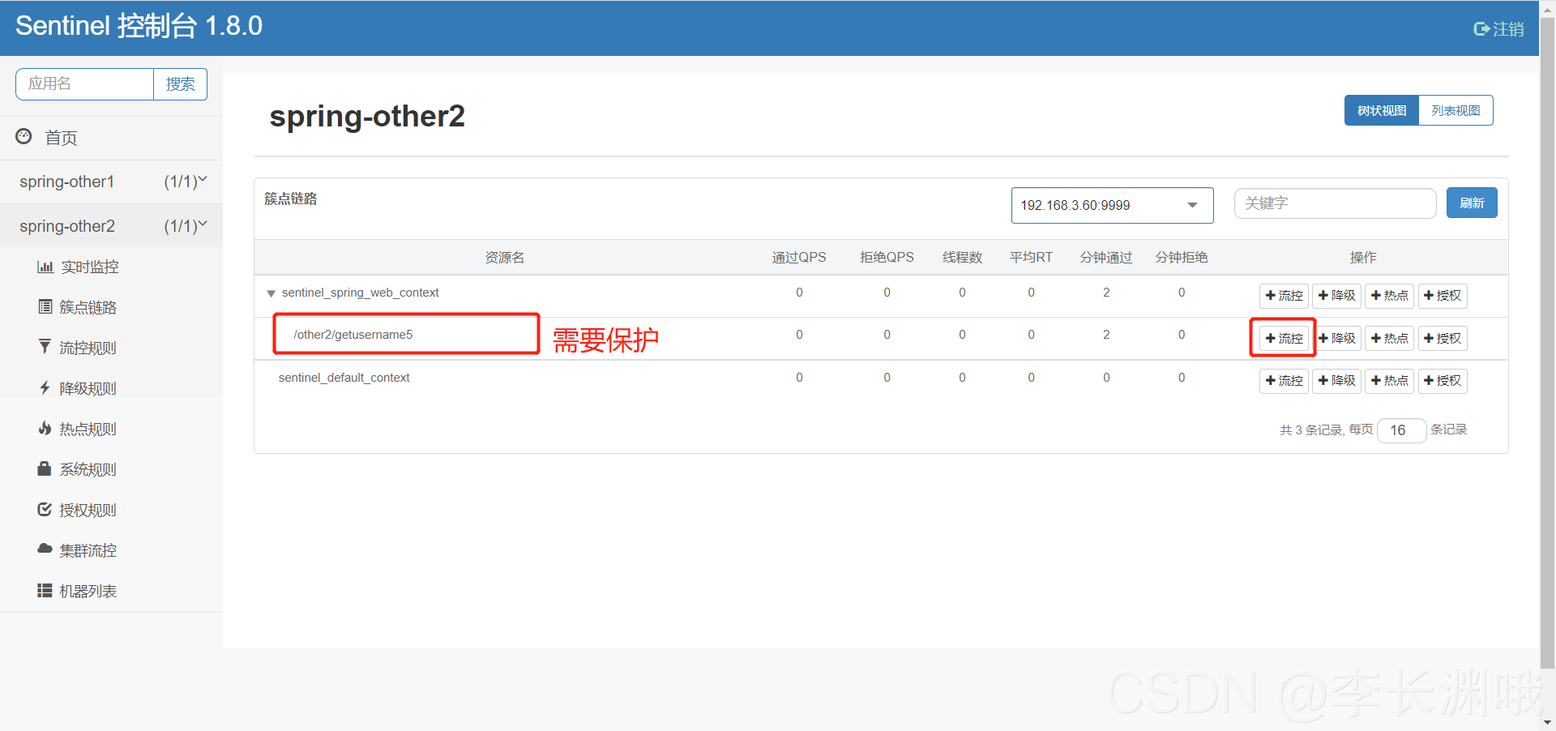Click the 资源名 column header
The image size is (1556, 731).
click(x=505, y=257)
